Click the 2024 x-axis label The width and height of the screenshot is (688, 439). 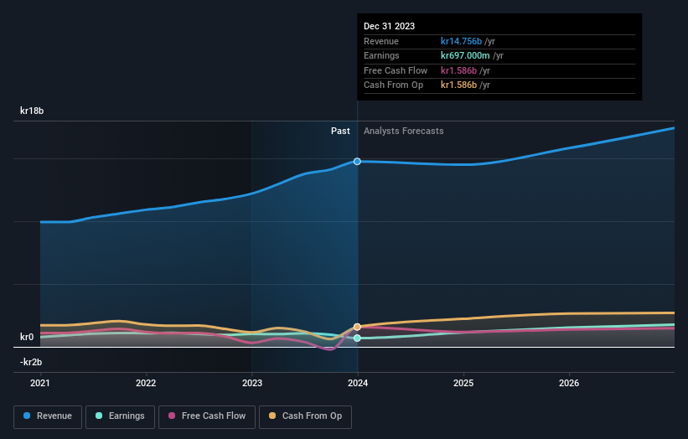point(358,384)
